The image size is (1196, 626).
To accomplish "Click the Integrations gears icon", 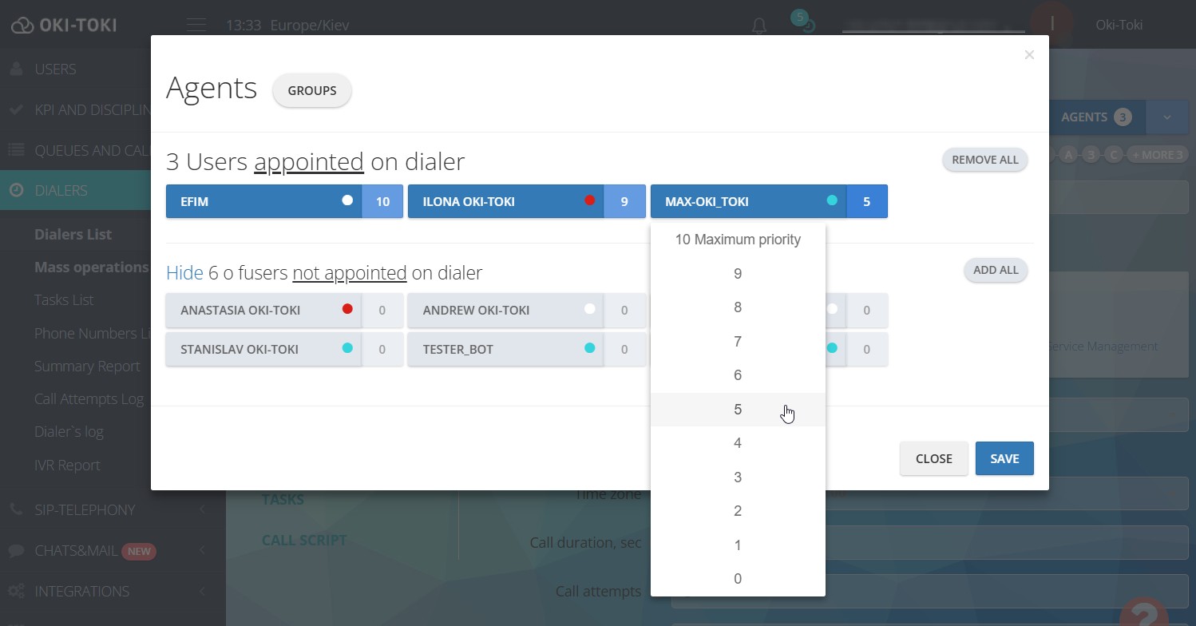I will [x=16, y=591].
